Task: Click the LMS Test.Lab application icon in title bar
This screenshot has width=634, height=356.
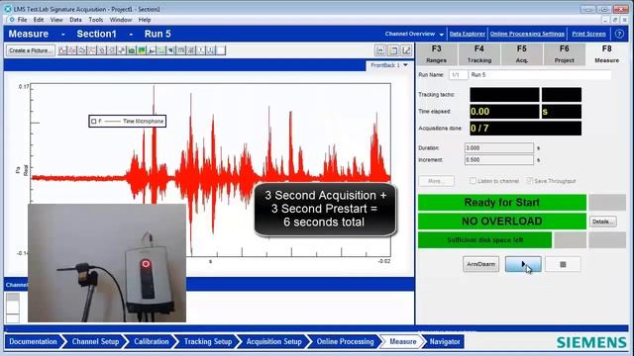Action: (x=8, y=9)
